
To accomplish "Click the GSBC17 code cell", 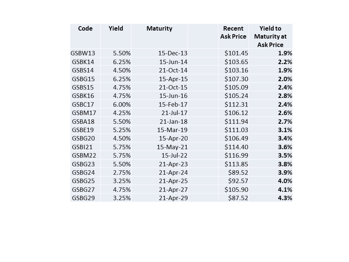I will [83, 104].
